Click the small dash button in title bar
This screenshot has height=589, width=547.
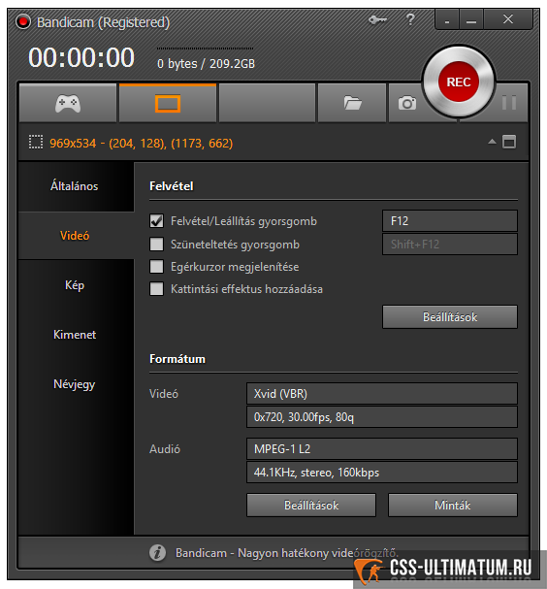[447, 20]
